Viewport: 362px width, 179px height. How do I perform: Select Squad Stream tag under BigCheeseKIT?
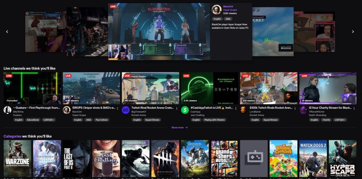coord(152,120)
